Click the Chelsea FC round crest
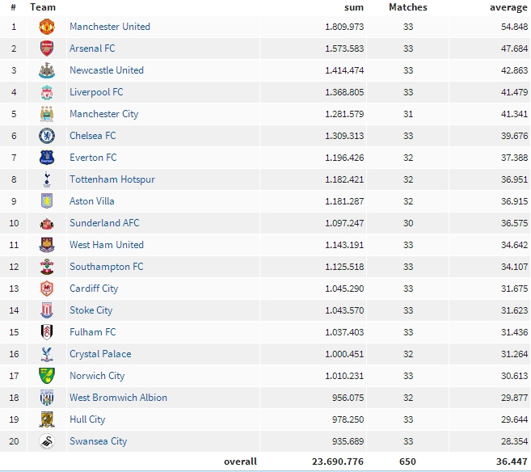 (x=47, y=136)
